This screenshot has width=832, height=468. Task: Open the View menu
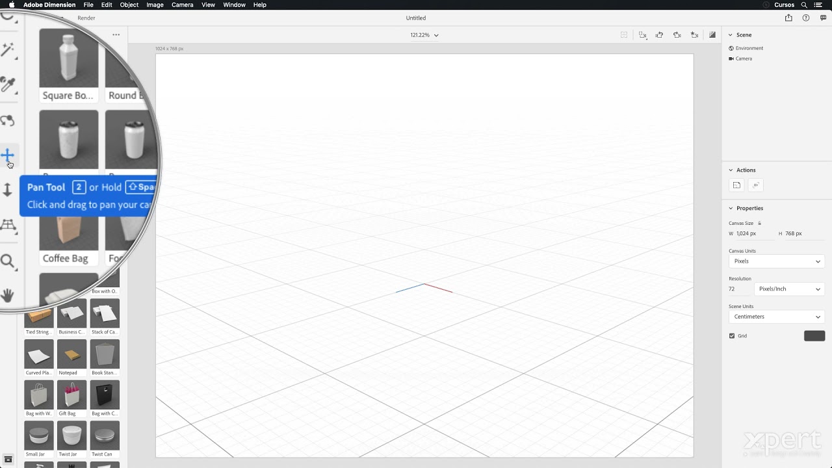coord(208,5)
